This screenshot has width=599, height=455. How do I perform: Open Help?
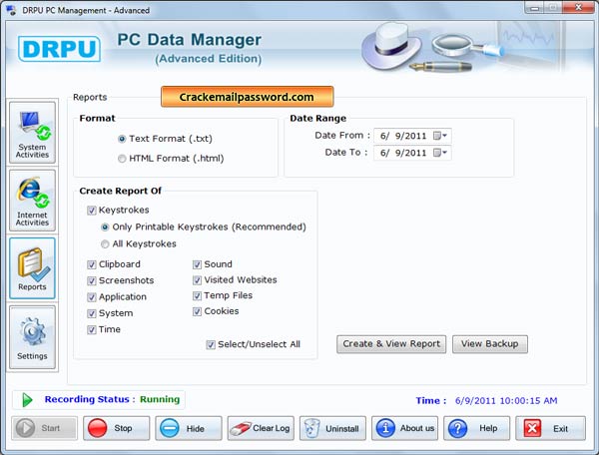pyautogui.click(x=477, y=428)
